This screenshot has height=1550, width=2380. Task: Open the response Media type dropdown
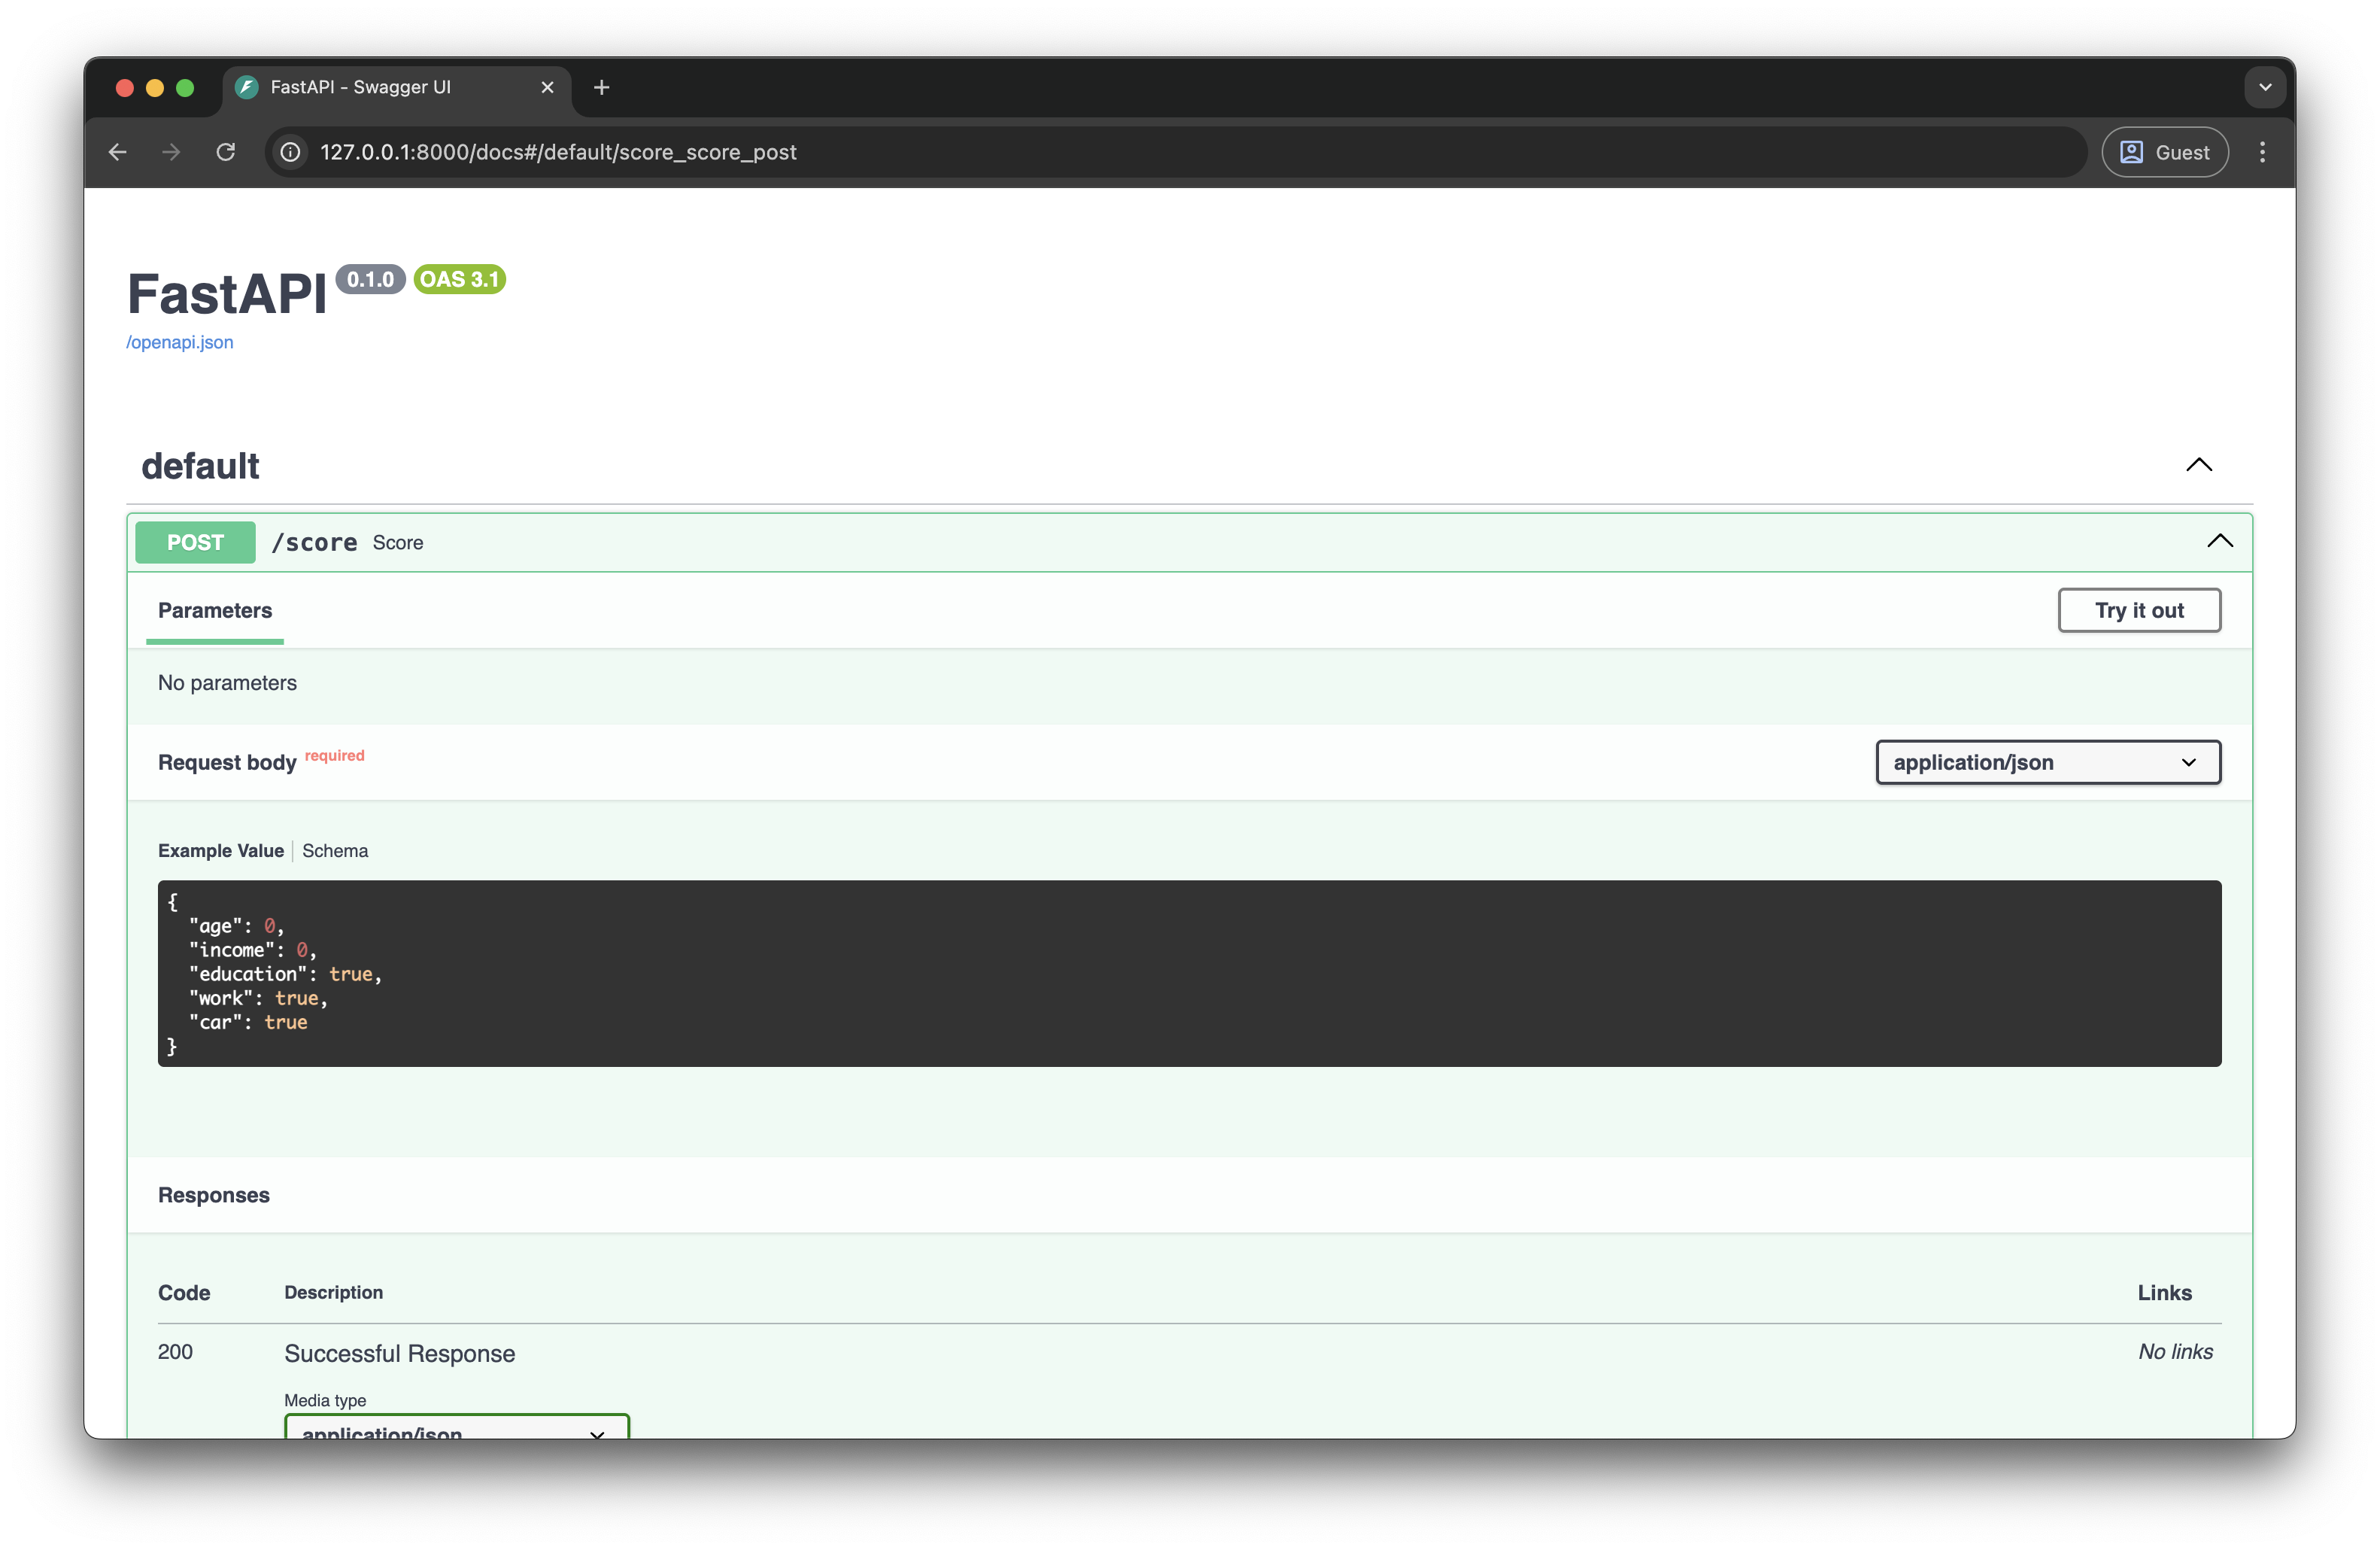click(x=457, y=1427)
